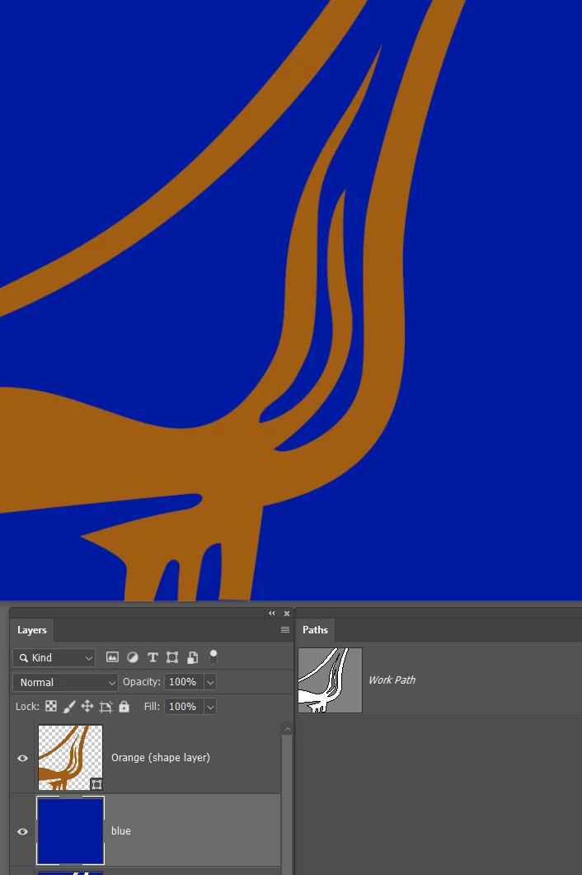The width and height of the screenshot is (582, 875).
Task: Lock artboard auto-nesting icon
Action: (106, 707)
